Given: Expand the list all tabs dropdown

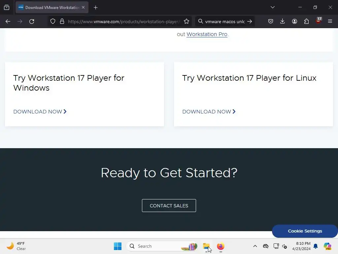Looking at the screenshot, I should tap(273, 7).
